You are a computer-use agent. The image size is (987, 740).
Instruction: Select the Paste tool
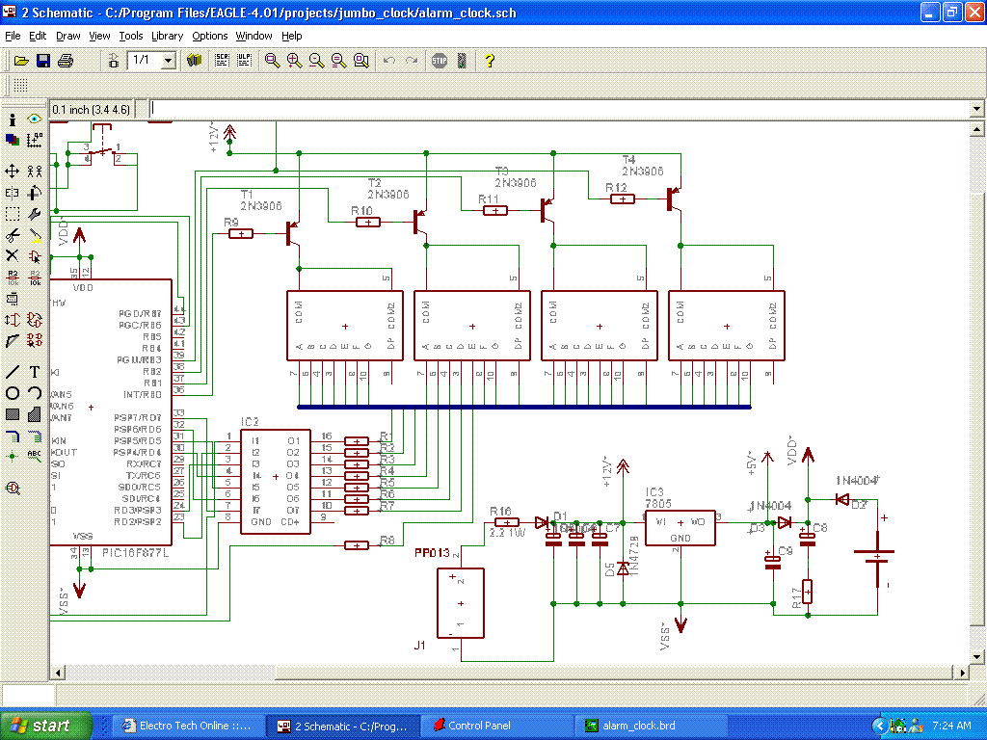[35, 235]
